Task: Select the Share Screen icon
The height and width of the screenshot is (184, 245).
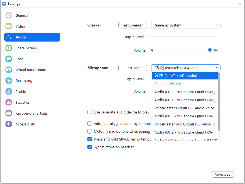Action: (9, 48)
